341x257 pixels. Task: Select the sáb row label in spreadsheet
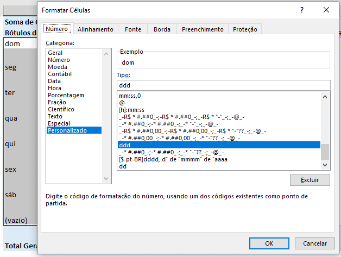[10, 195]
